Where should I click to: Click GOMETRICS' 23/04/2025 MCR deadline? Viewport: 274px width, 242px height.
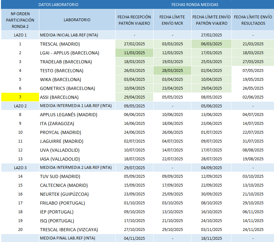pyautogui.click(x=172, y=88)
